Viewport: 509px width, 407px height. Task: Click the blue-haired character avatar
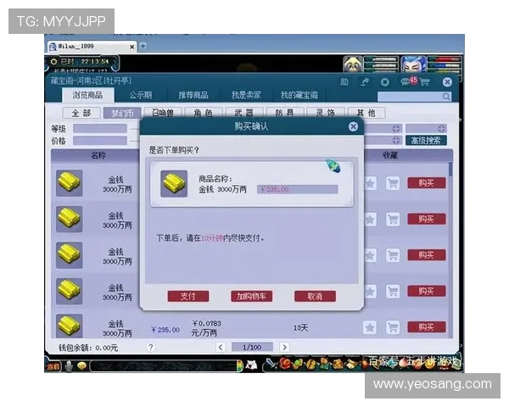pos(414,64)
